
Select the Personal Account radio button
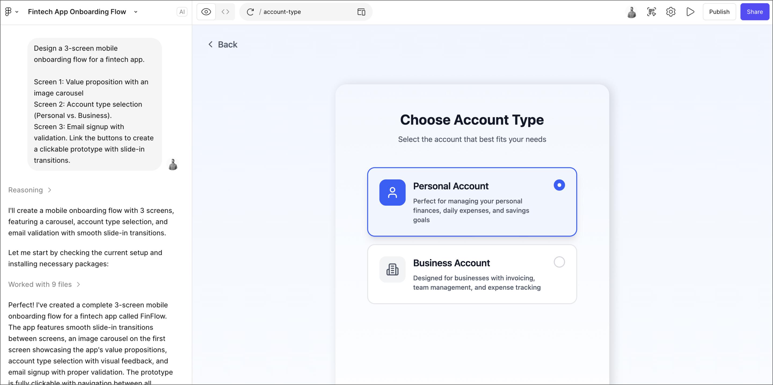[559, 185]
